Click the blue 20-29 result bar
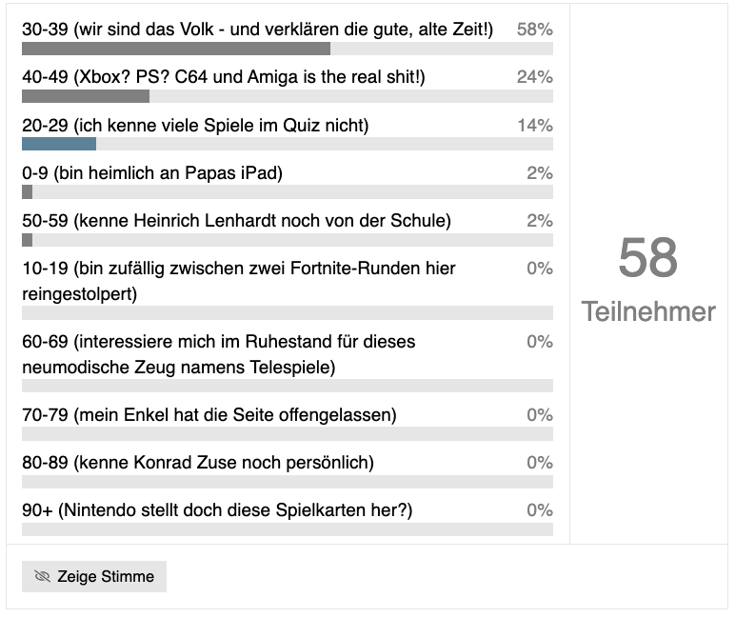 (59, 144)
